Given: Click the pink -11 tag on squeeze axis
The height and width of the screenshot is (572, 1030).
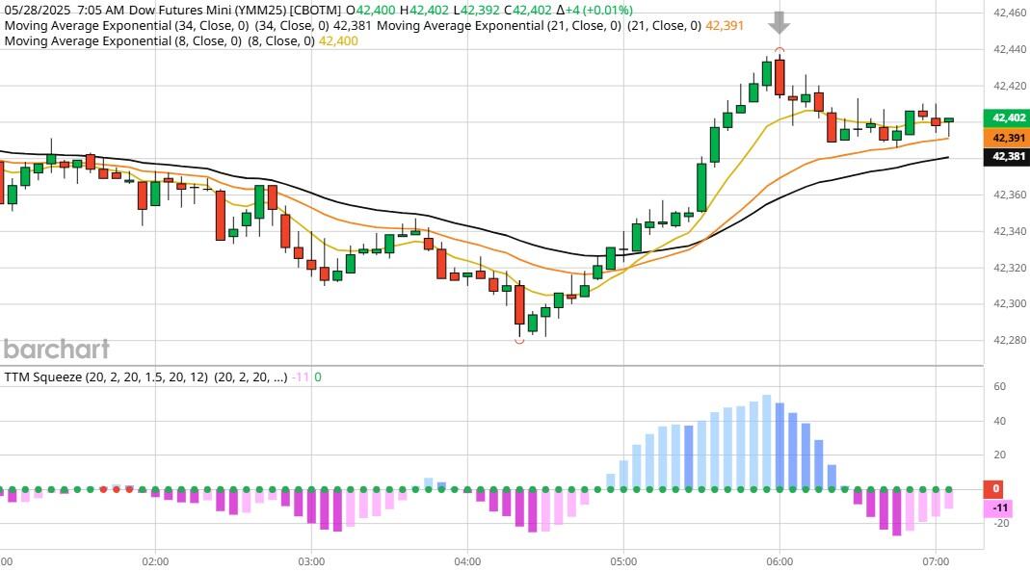Looking at the screenshot, I should tap(1003, 508).
